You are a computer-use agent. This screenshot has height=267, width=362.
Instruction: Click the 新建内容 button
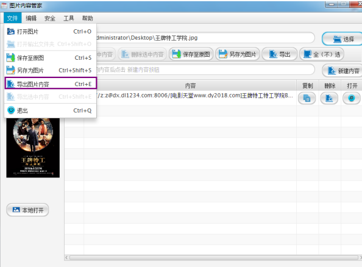pyautogui.click(x=342, y=71)
